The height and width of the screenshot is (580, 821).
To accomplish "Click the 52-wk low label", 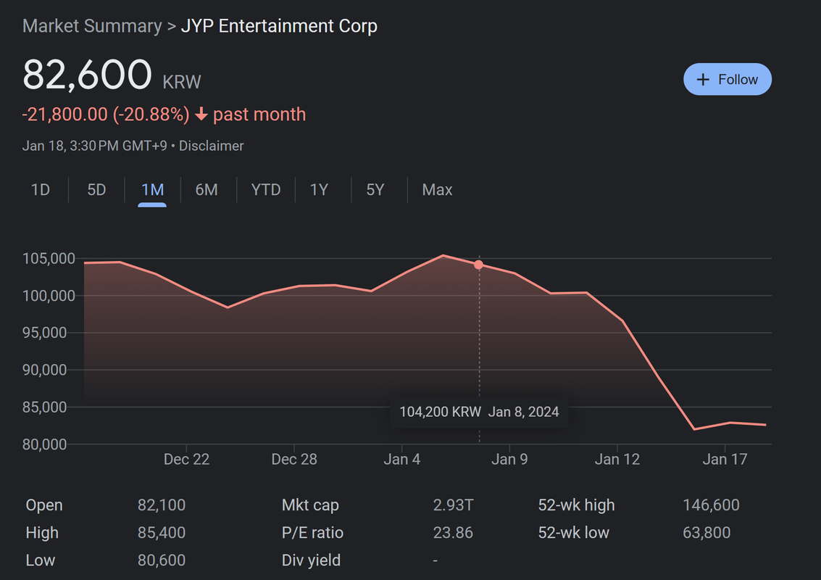I will [574, 533].
